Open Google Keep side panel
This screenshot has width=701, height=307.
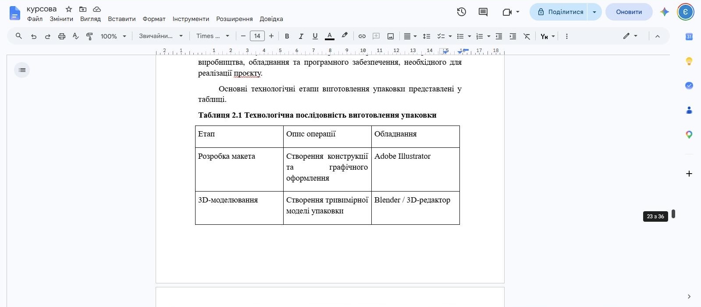[x=689, y=61]
